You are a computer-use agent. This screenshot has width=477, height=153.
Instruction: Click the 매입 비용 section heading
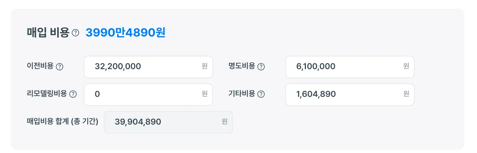coord(48,33)
